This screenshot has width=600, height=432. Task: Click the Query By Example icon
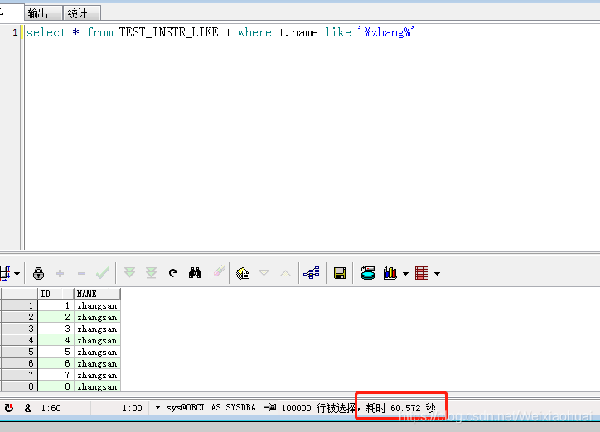point(242,273)
